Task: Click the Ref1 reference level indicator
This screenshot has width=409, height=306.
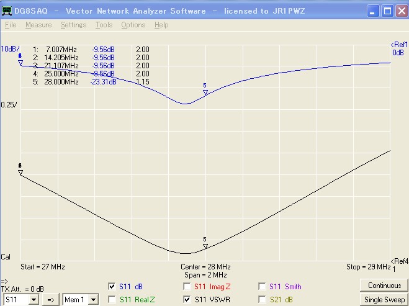Action: 399,48
